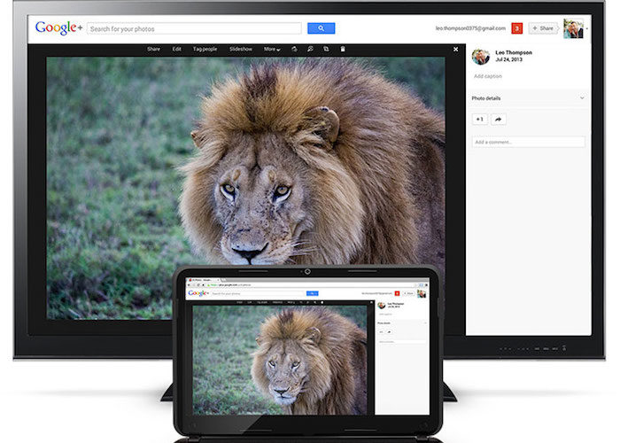Select Tag people in the photo toolbar

[x=206, y=50]
